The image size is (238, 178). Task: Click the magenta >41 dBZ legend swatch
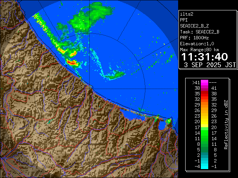[204, 83]
